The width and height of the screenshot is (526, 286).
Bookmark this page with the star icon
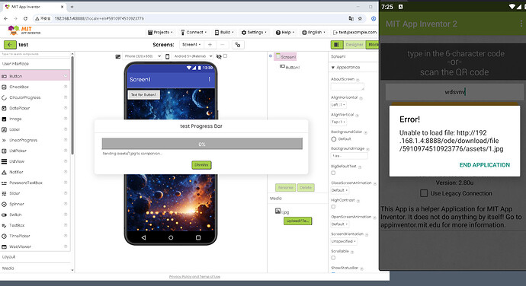click(x=360, y=18)
